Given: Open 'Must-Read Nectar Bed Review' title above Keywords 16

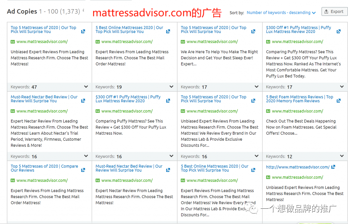Looking at the screenshot, I should (44, 99).
